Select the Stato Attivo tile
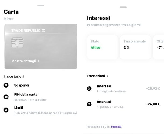 pyautogui.click(x=102, y=47)
